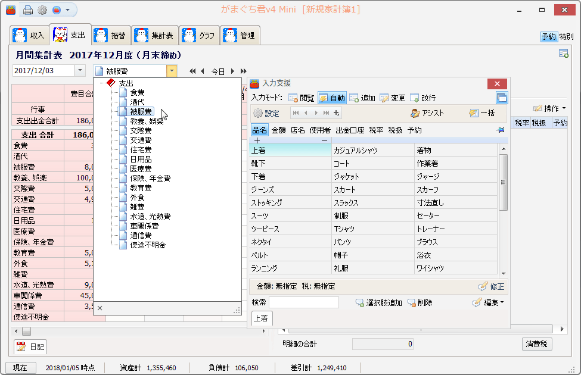Click the 消費税 button

(x=536, y=344)
